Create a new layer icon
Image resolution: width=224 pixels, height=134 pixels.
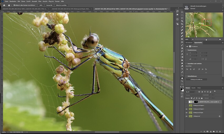pyautogui.click(x=217, y=132)
